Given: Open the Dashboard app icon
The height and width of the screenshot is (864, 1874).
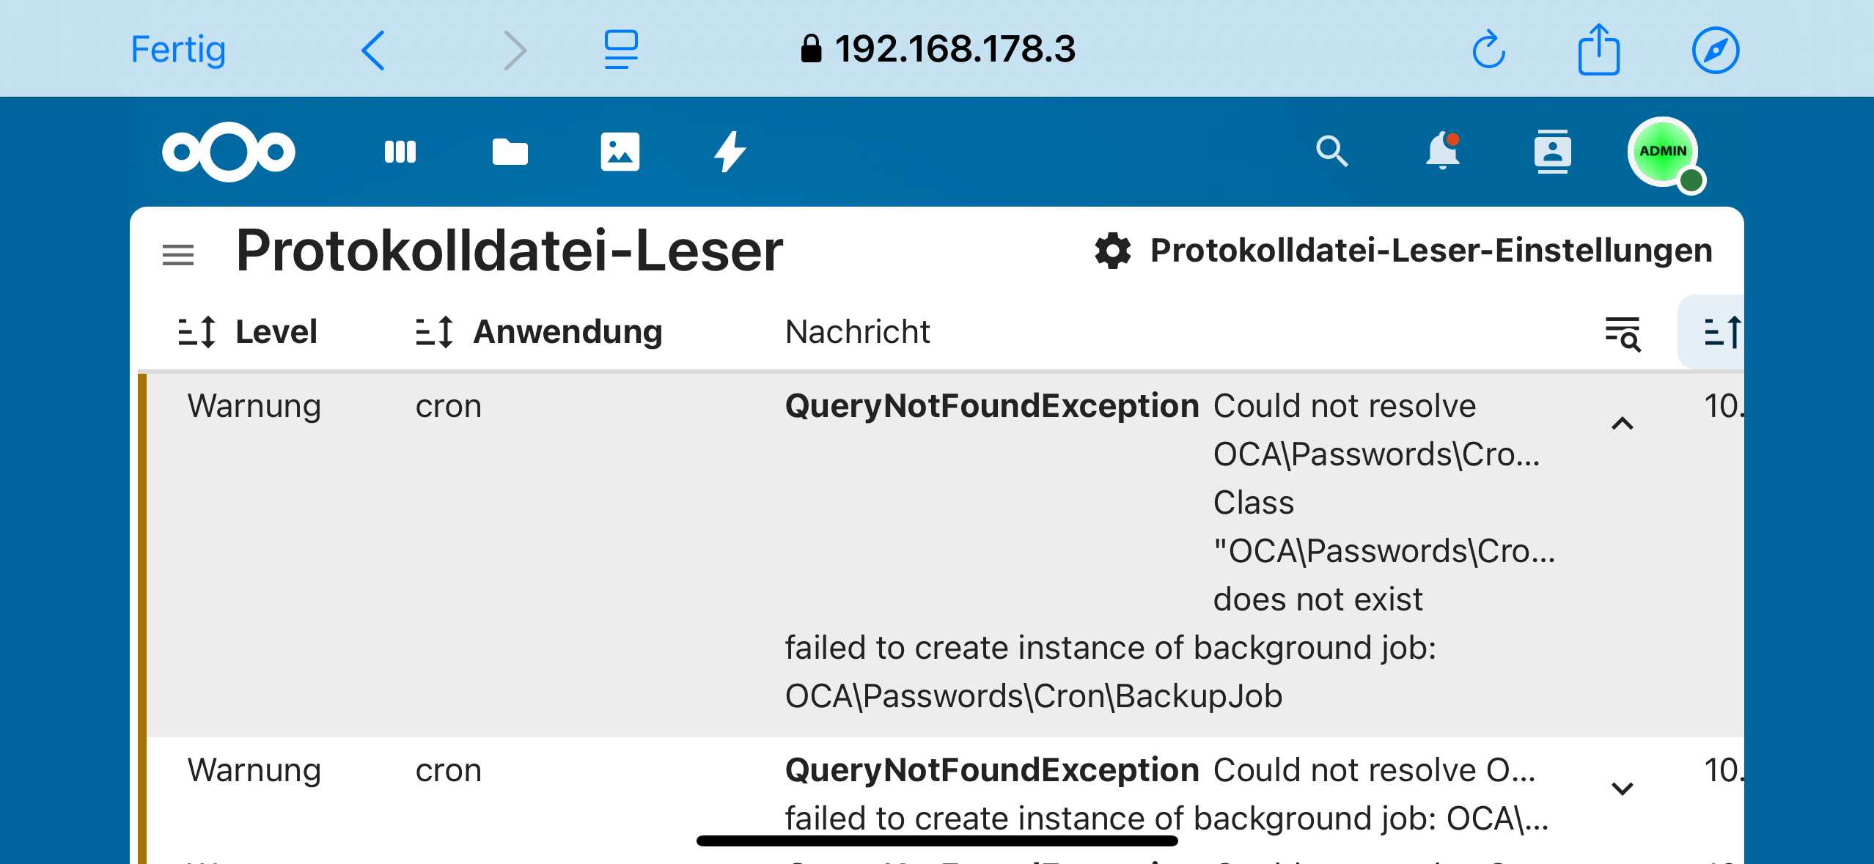Looking at the screenshot, I should tap(400, 152).
